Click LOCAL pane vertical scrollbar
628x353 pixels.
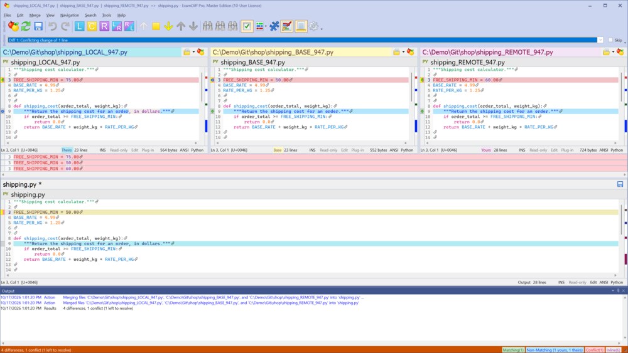click(x=202, y=103)
